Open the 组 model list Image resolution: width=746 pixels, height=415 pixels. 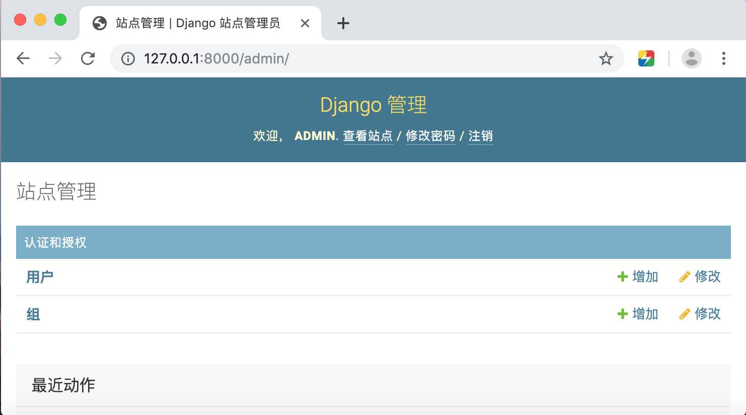click(33, 314)
